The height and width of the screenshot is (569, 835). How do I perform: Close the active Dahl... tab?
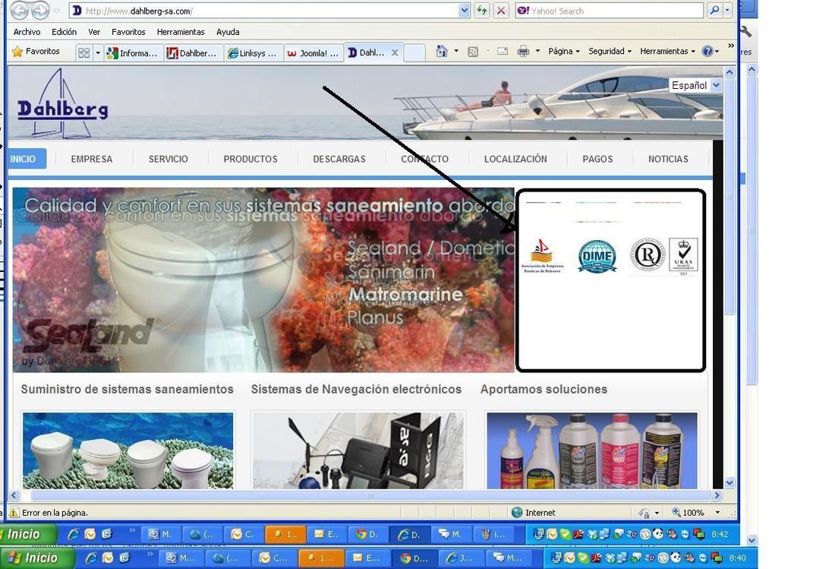pos(395,52)
